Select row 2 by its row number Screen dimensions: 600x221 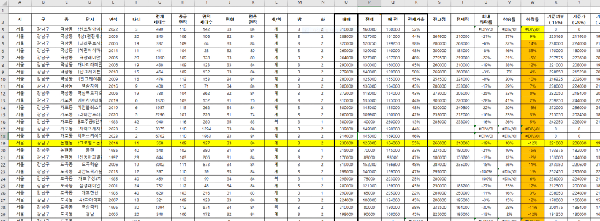(4, 20)
